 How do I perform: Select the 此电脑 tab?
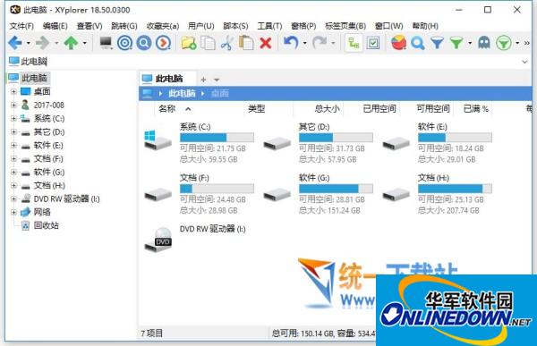[x=168, y=79]
